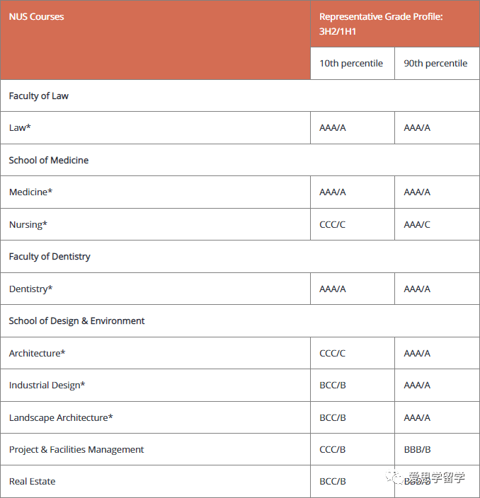Select Law's 90th percentile grade AAA/A
The image size is (480, 498).
point(417,127)
